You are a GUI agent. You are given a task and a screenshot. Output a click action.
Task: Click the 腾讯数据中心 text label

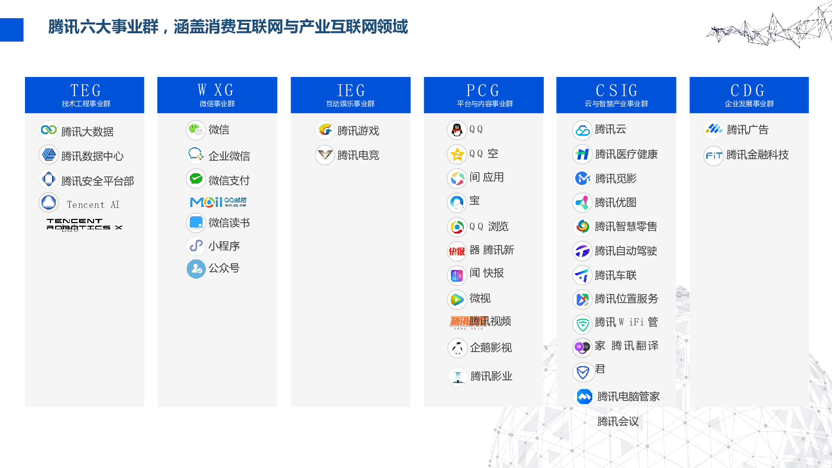pos(93,157)
